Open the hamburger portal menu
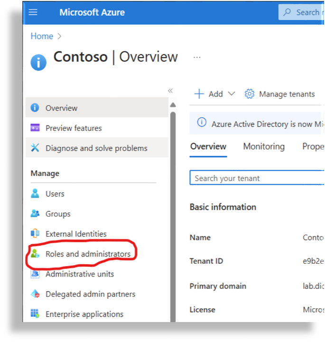This screenshot has height=343, width=325. tap(33, 12)
